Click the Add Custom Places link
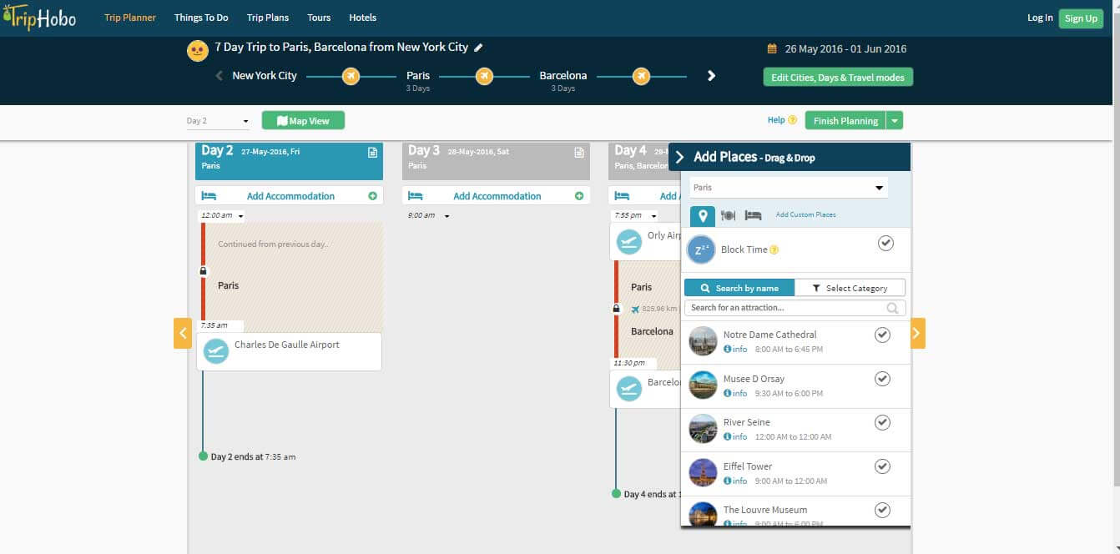1120x554 pixels. 805,215
